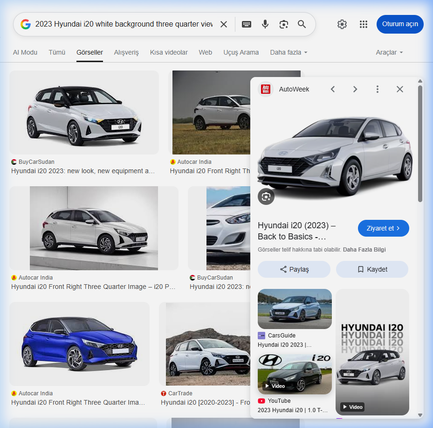
Task: Use Lens icon on preview image
Action: [266, 196]
